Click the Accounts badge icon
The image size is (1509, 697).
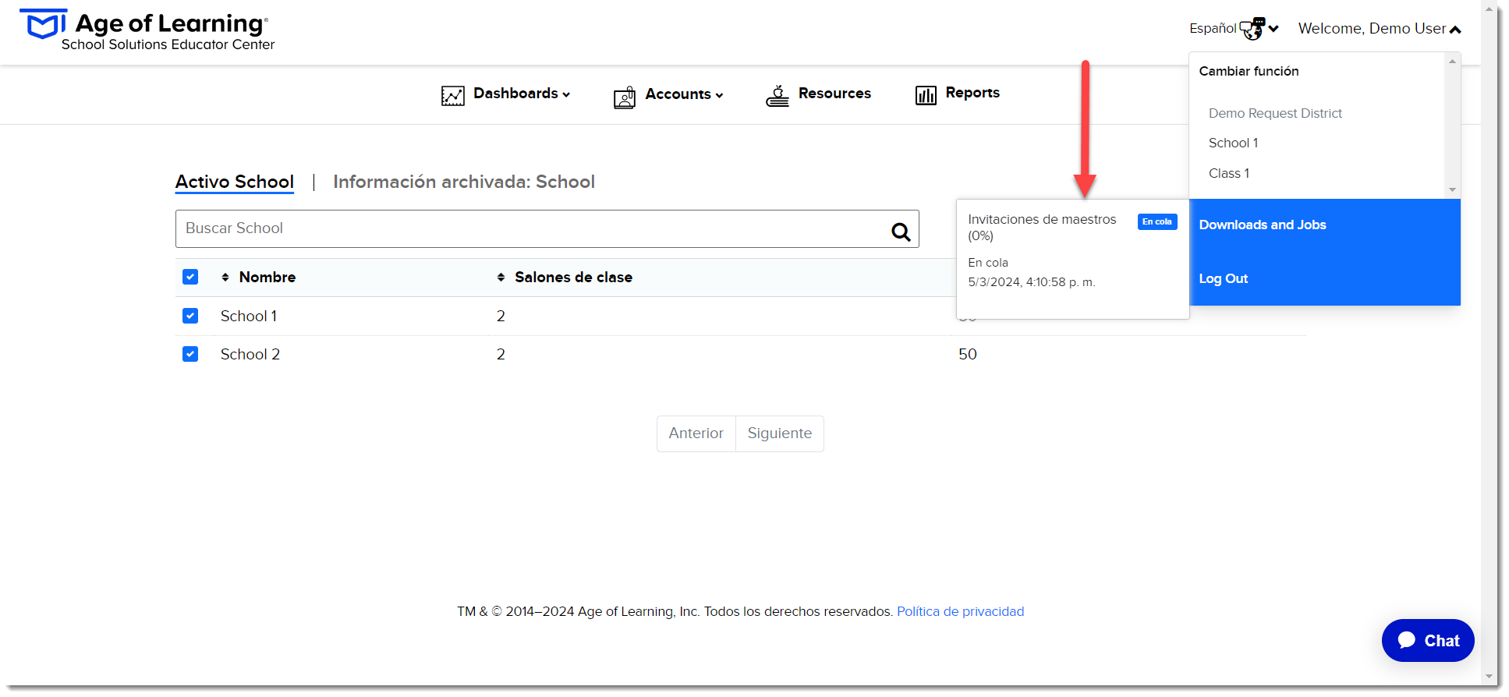[625, 97]
